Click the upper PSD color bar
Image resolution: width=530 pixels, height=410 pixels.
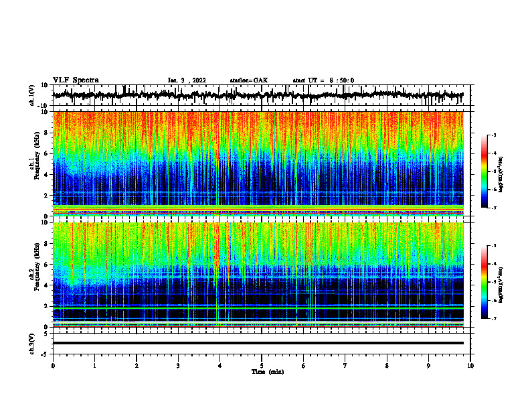pyautogui.click(x=484, y=172)
